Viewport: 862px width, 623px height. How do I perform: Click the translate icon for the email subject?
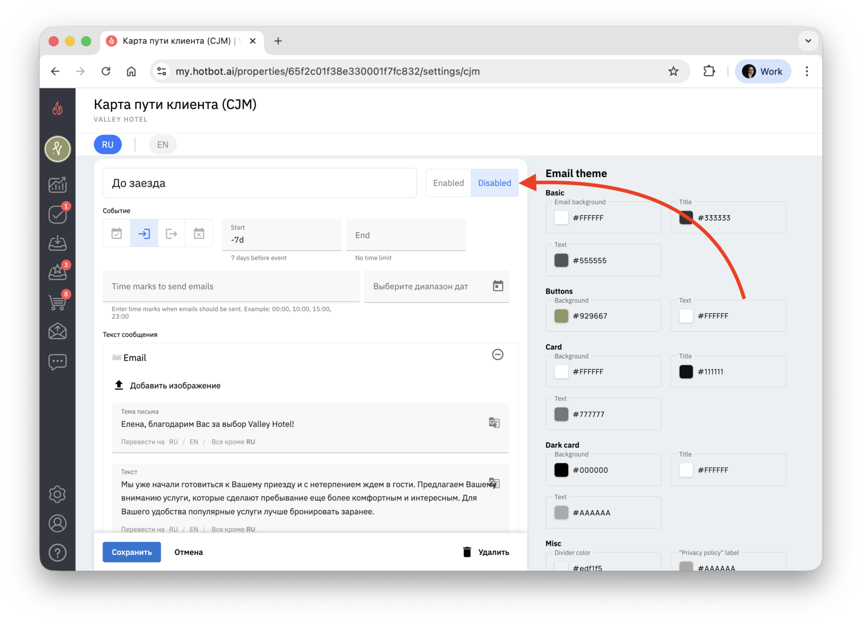click(x=494, y=423)
